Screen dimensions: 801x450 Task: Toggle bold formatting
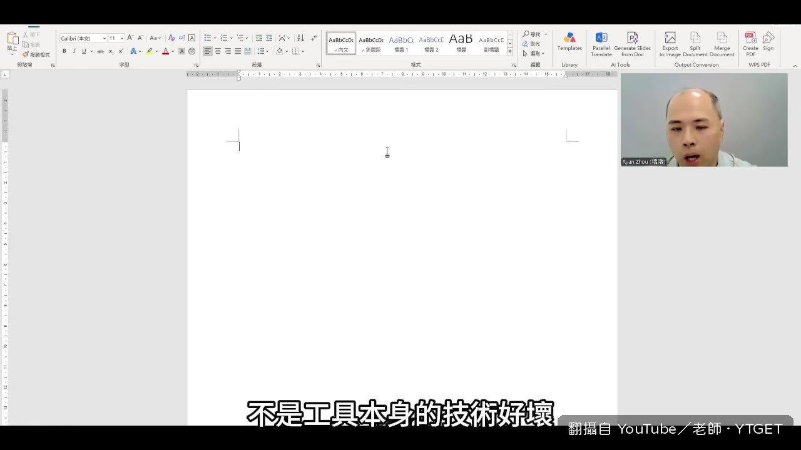[64, 51]
